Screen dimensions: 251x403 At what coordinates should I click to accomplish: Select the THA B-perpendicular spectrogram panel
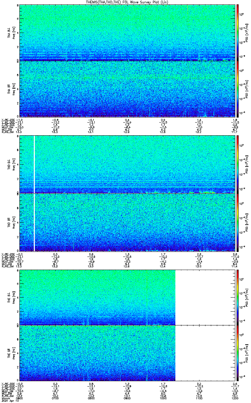[128, 33]
